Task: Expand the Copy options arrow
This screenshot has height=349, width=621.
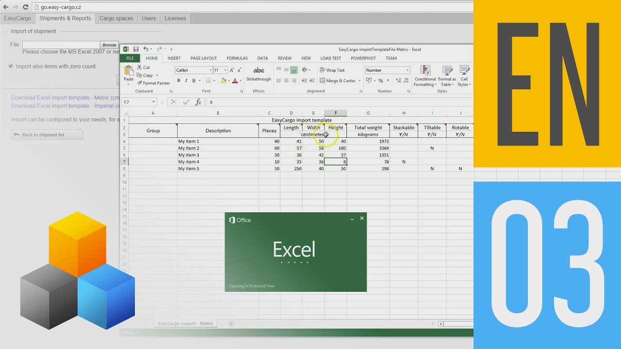Action: 157,76
